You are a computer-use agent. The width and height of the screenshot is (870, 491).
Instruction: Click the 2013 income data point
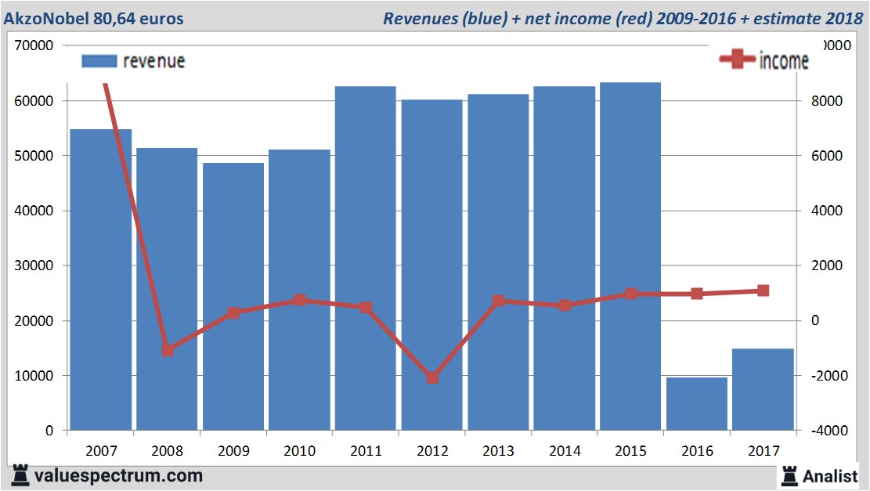pyautogui.click(x=498, y=301)
